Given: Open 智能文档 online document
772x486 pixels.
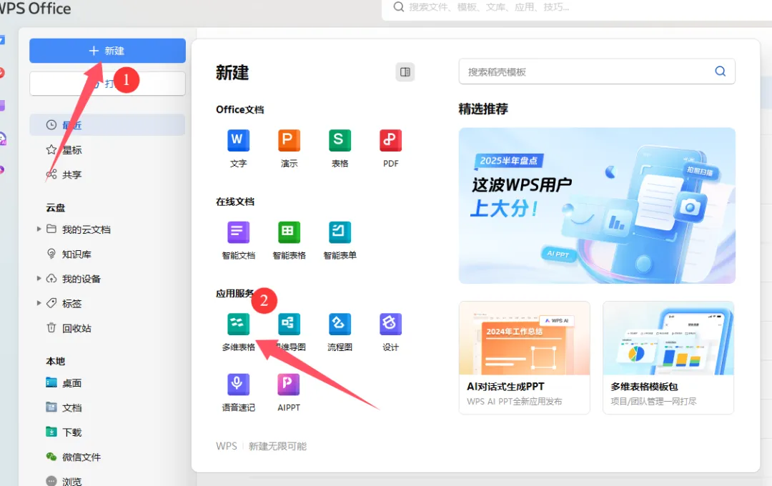Looking at the screenshot, I should [x=238, y=240].
